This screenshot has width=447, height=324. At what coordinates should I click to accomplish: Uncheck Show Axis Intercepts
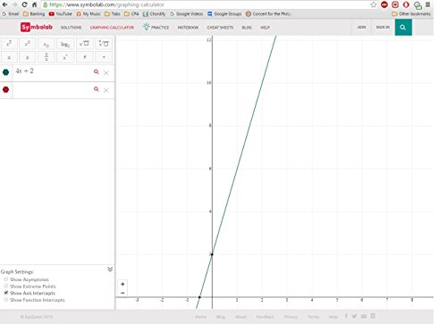[6, 293]
